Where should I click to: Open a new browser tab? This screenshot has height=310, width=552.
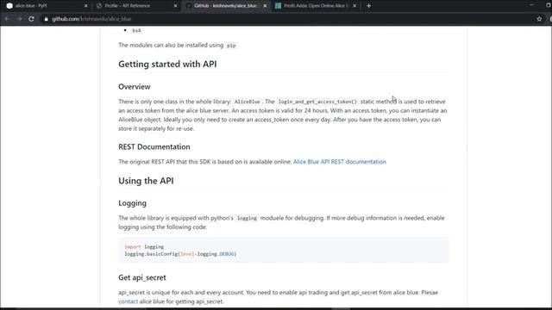click(368, 6)
